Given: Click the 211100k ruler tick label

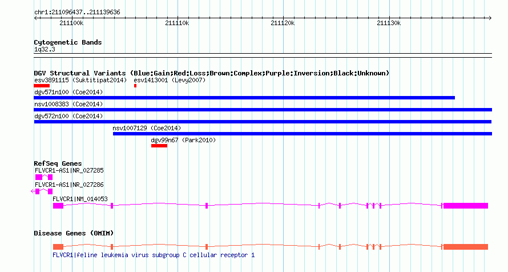Looking at the screenshot, I should tap(71, 23).
